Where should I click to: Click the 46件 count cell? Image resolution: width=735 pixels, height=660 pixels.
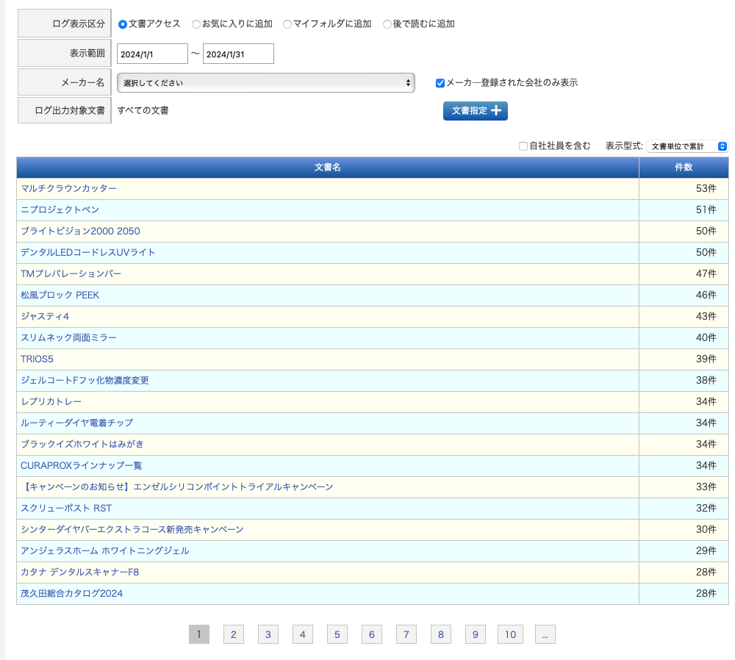(684, 295)
